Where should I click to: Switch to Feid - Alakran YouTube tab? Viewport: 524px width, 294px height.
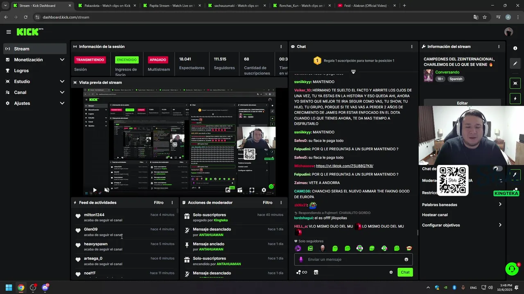click(x=366, y=6)
